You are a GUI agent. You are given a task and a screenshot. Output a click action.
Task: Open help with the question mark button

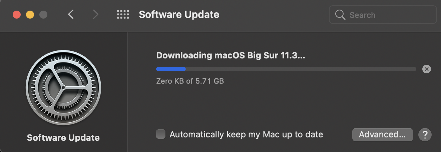tap(425, 135)
